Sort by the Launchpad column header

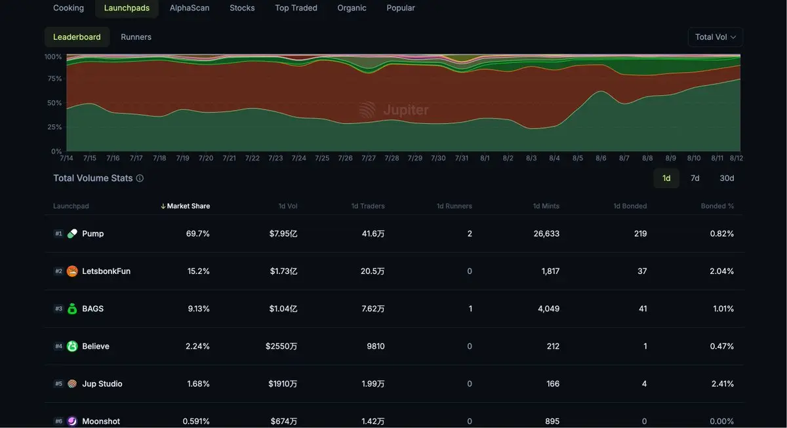[71, 206]
